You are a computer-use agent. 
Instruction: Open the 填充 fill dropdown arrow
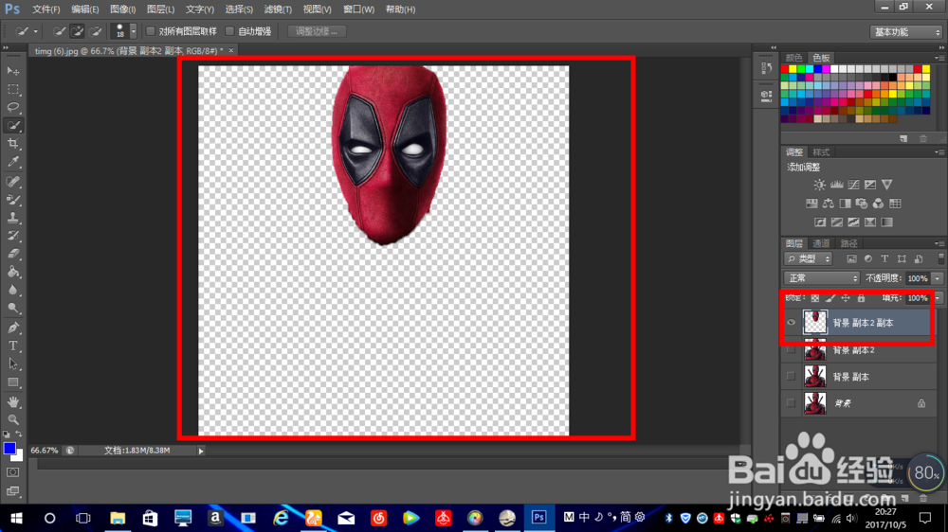tap(938, 298)
